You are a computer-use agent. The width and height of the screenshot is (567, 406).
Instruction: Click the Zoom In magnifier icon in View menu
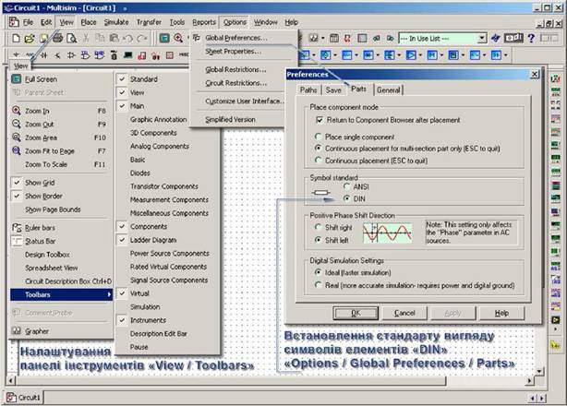pyautogui.click(x=18, y=111)
